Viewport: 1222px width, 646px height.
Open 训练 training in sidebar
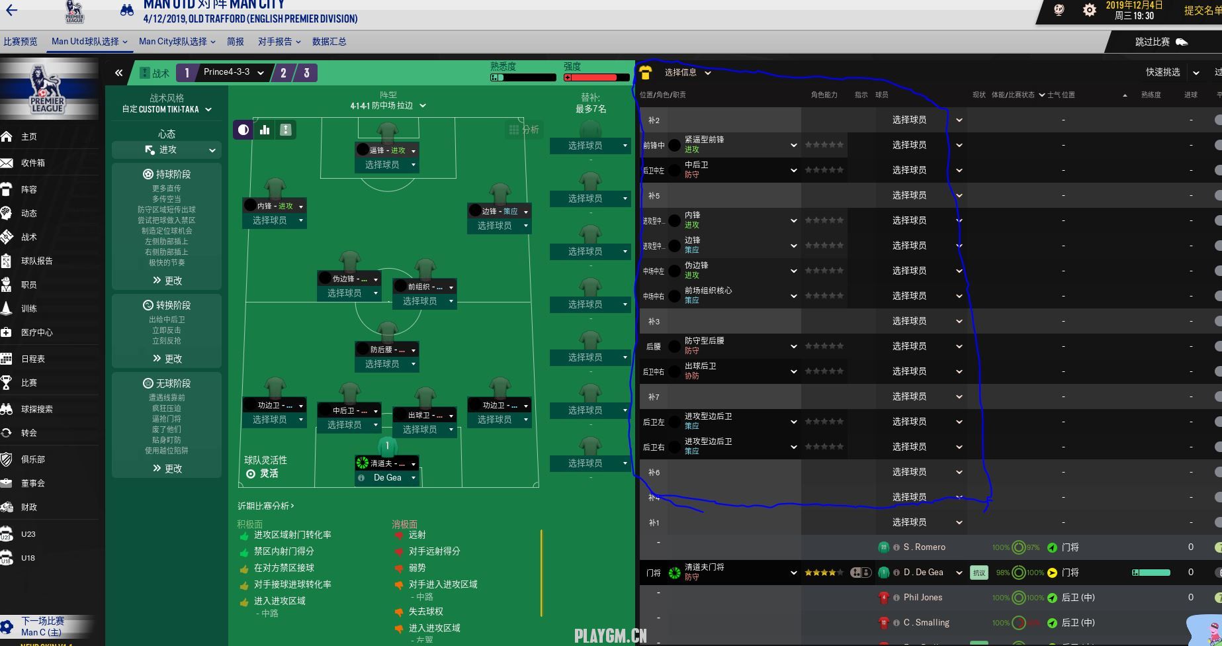pos(29,308)
